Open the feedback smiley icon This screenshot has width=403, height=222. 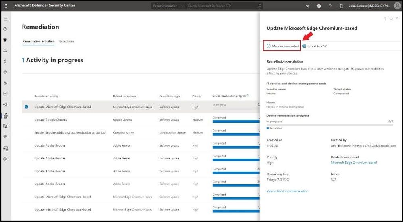[x=341, y=6]
